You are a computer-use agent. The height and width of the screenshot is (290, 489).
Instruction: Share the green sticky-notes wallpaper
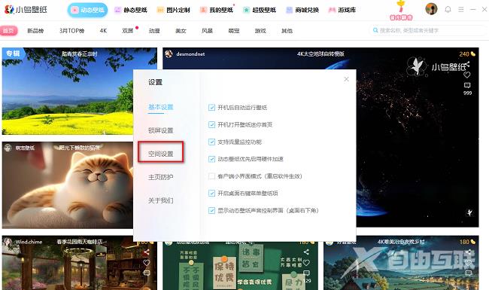[x=306, y=252]
